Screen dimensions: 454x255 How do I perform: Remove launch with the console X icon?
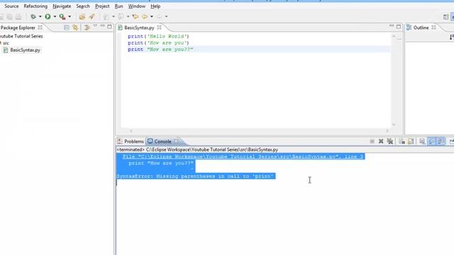(x=381, y=141)
